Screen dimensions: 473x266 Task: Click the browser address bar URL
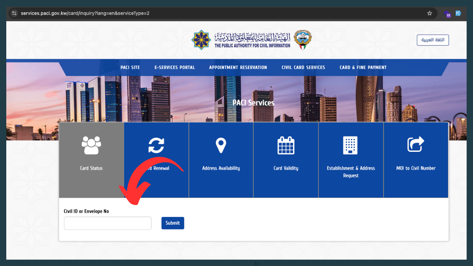coord(85,13)
